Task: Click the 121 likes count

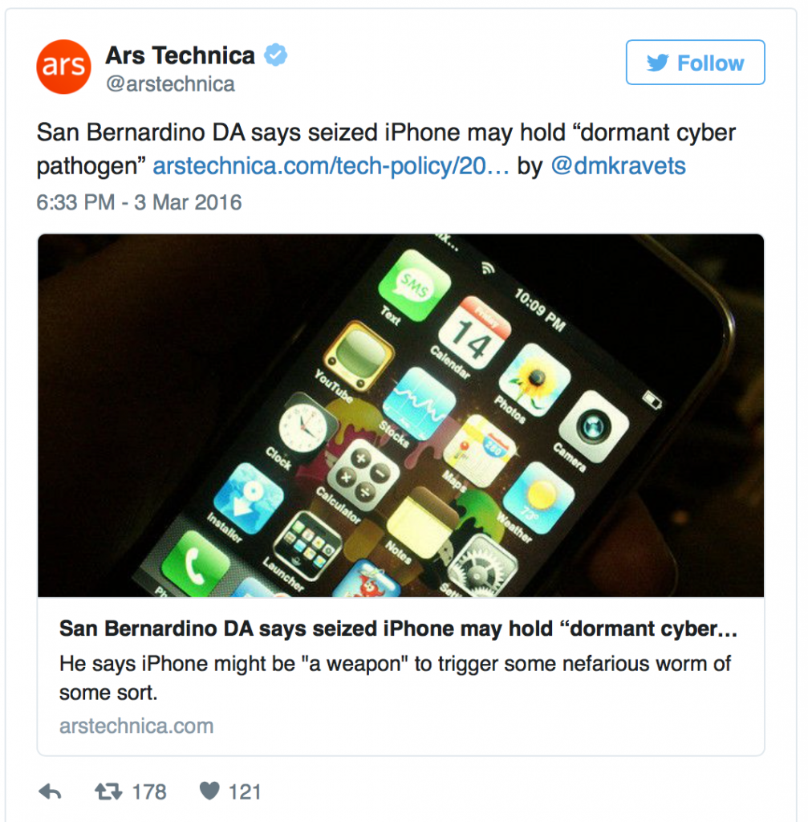Action: click(245, 791)
